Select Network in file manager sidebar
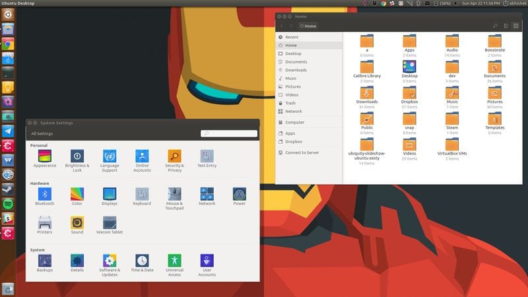The width and height of the screenshot is (528, 297). coord(309,111)
